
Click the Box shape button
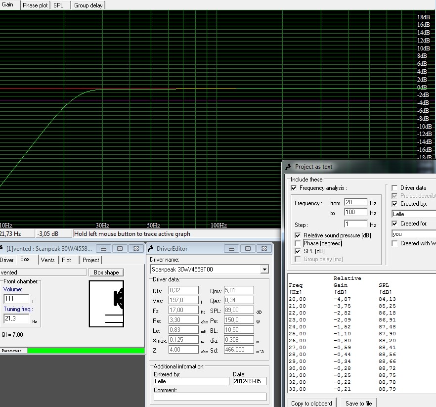tap(106, 272)
